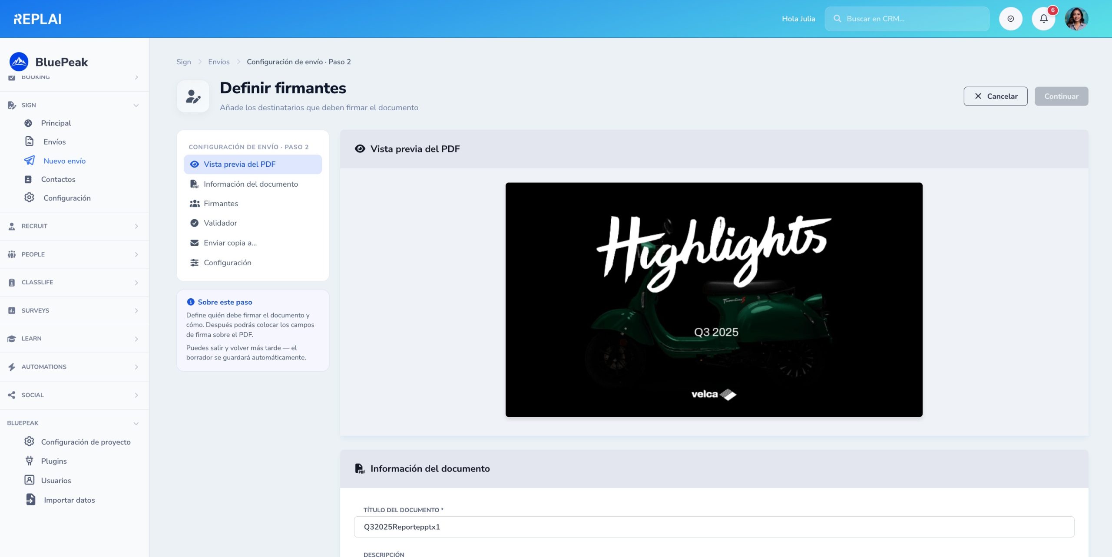The width and height of the screenshot is (1112, 557).
Task: Click the circular check icon beside notifications
Action: point(1011,19)
